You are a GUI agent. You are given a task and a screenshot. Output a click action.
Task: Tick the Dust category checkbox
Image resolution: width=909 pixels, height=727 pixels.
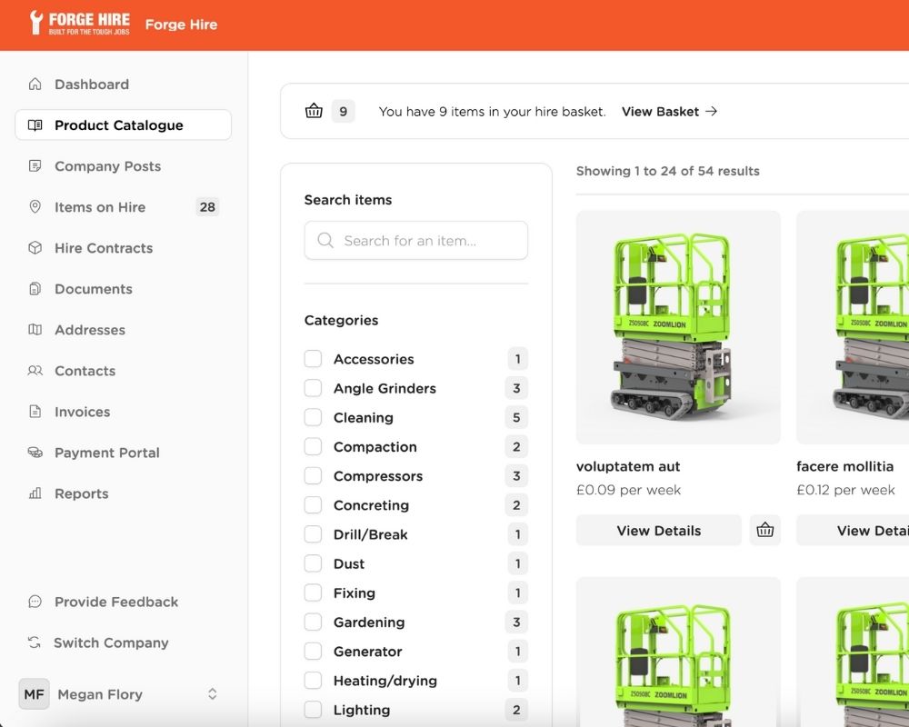(x=313, y=563)
